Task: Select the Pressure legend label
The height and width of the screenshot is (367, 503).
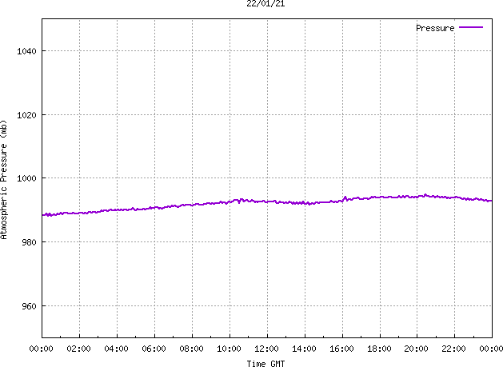Action: point(435,28)
